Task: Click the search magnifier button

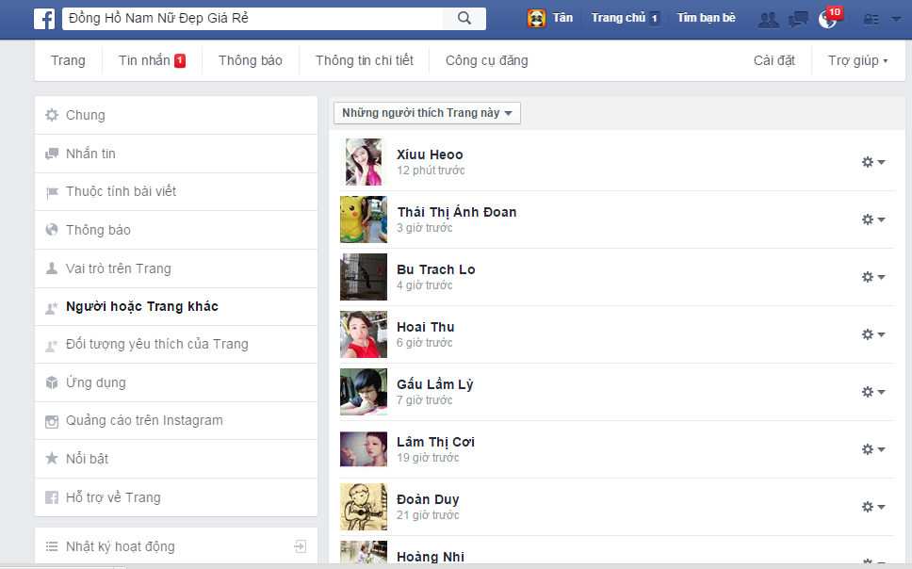Action: [464, 18]
